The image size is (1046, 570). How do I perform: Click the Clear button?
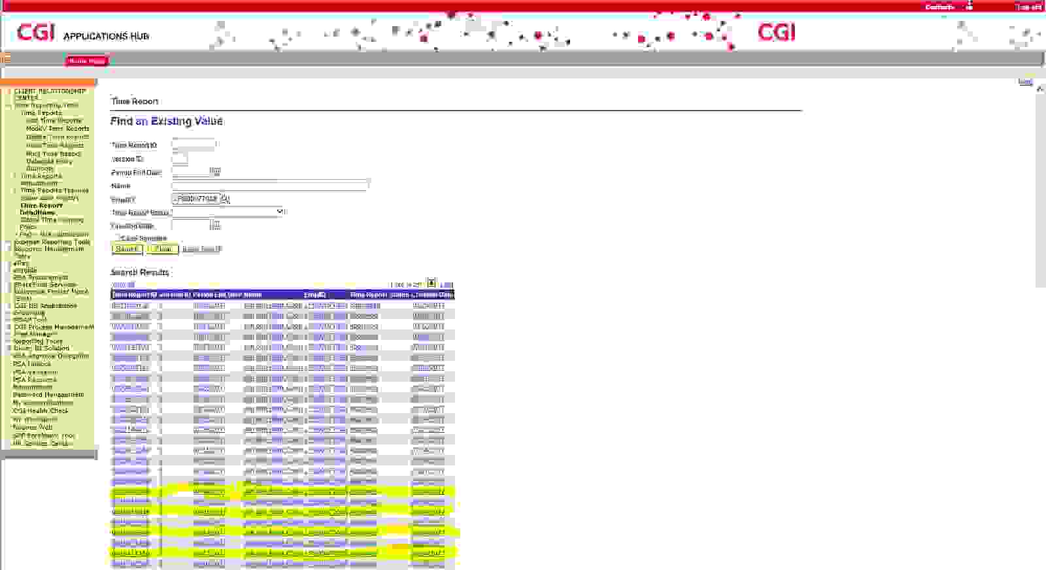click(x=163, y=249)
